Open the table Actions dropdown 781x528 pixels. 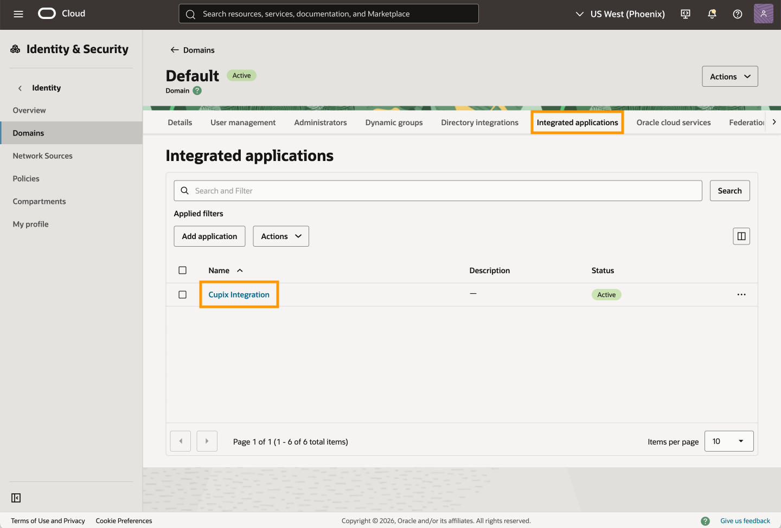tap(281, 236)
